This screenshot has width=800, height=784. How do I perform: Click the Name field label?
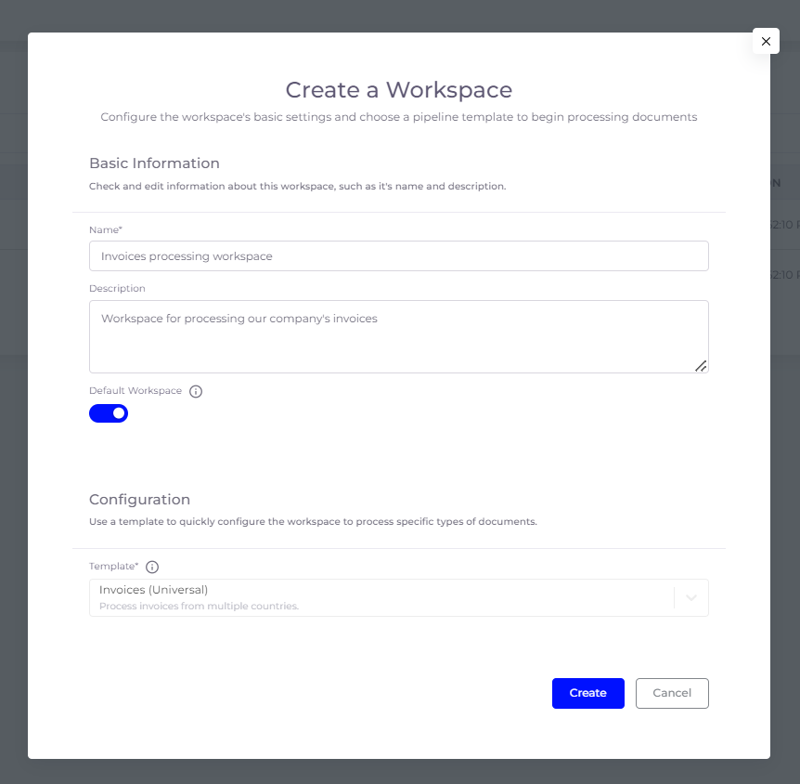point(103,229)
